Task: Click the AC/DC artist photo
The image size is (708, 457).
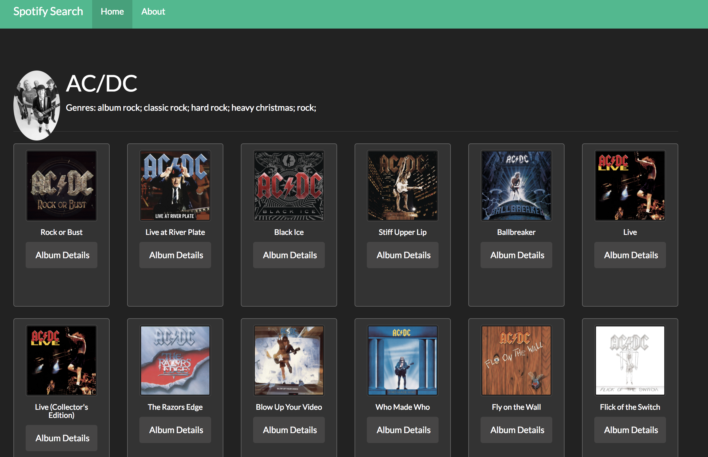Action: tap(36, 105)
